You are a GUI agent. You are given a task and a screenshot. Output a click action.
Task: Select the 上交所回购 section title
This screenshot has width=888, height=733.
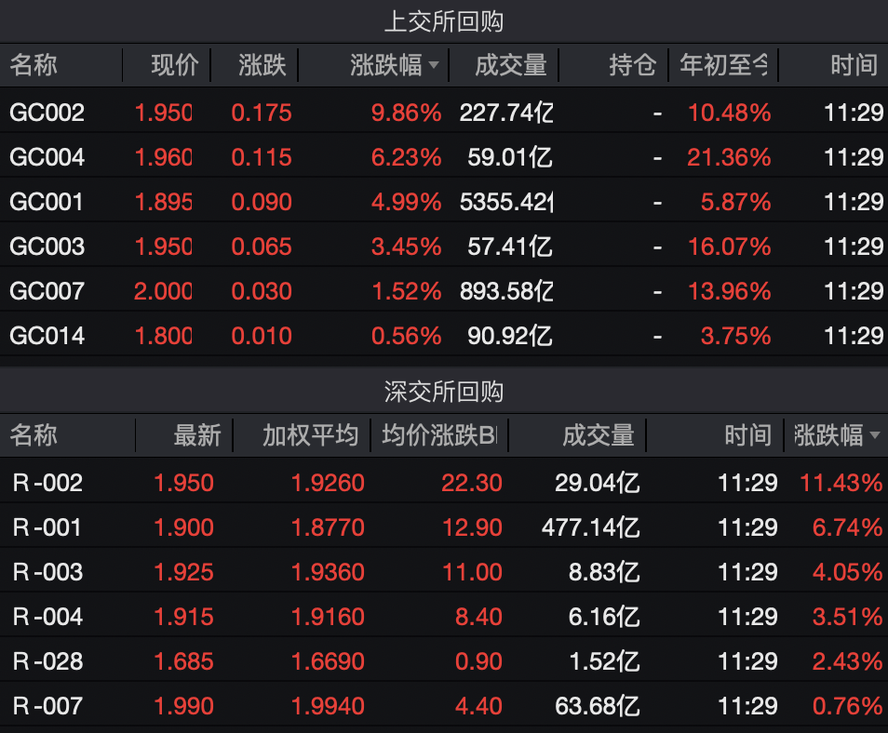click(444, 21)
